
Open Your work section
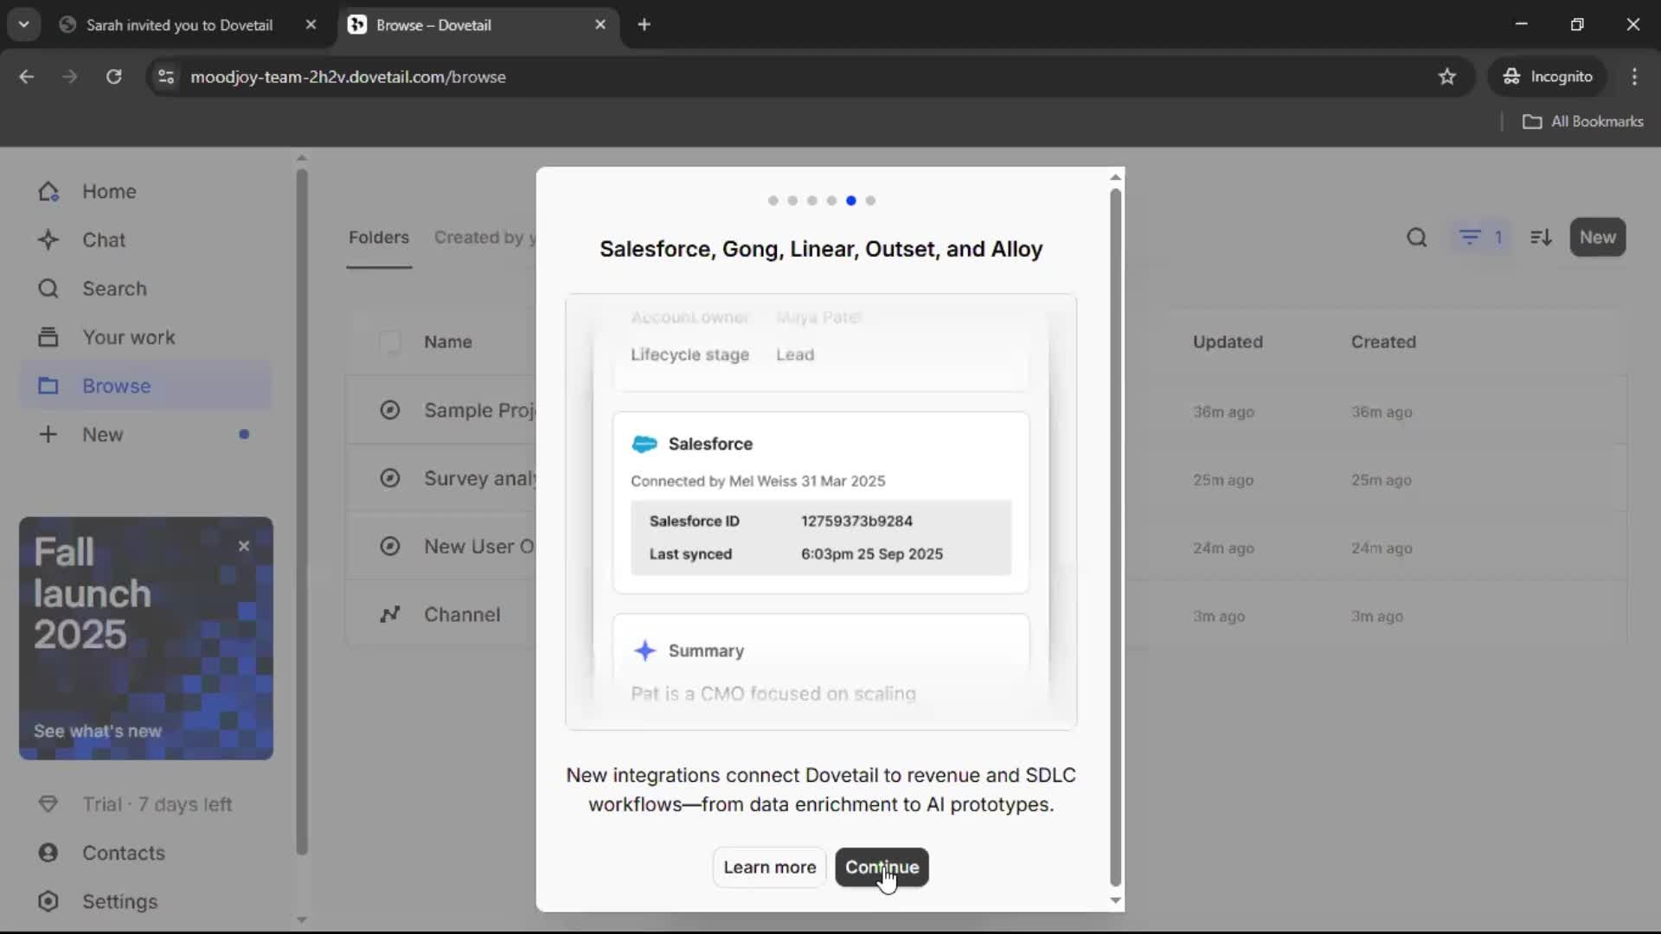pos(128,337)
